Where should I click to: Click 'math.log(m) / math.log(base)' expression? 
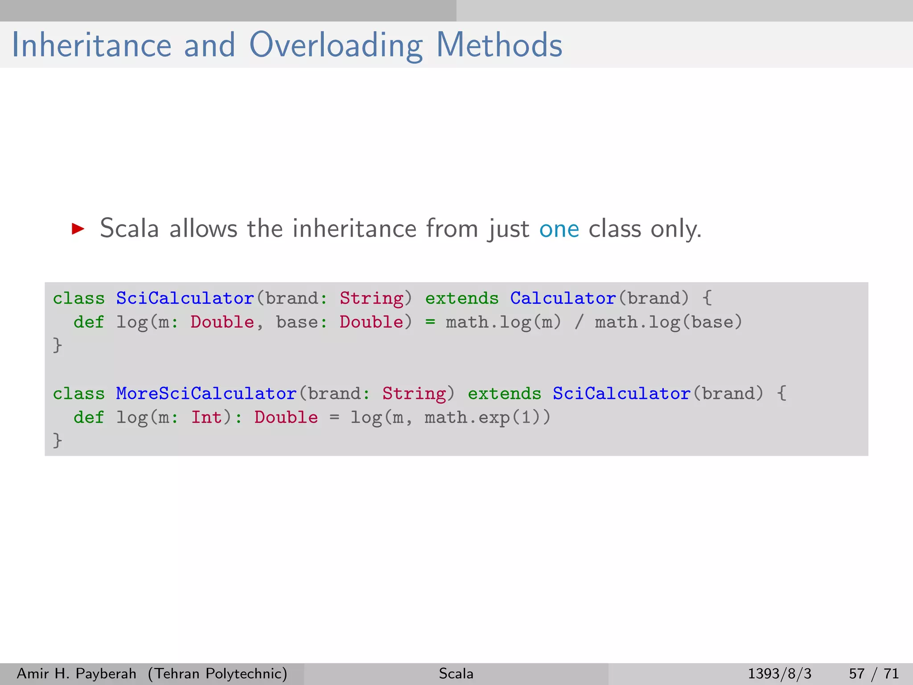594,322
